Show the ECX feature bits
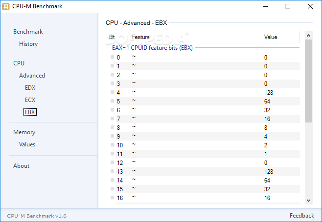This screenshot has width=322, height=222. click(x=30, y=100)
